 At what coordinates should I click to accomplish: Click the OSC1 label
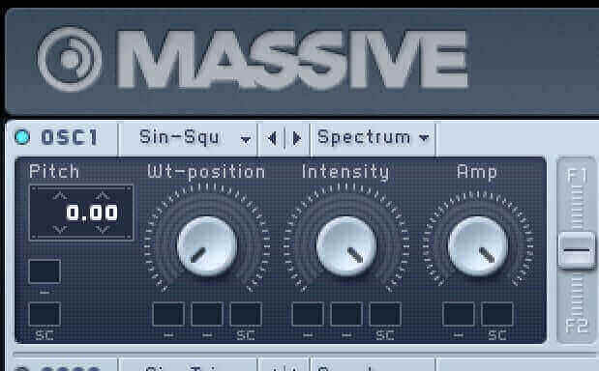coord(69,137)
